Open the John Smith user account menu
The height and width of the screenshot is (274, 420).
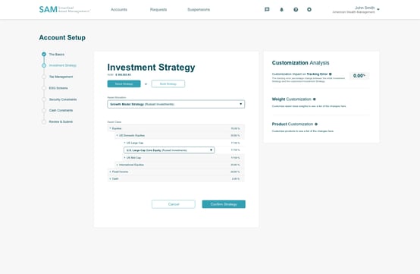tap(356, 10)
